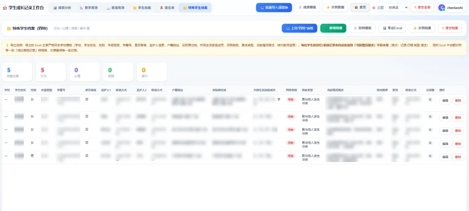Image resolution: width=469 pixels, height=211 pixels.
Task: Open the 英语周测 tab
Action: [x=115, y=8]
